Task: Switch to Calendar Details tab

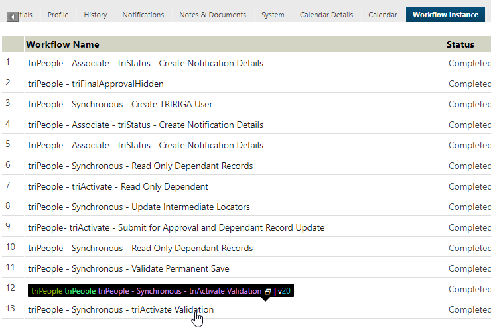Action: [x=326, y=15]
